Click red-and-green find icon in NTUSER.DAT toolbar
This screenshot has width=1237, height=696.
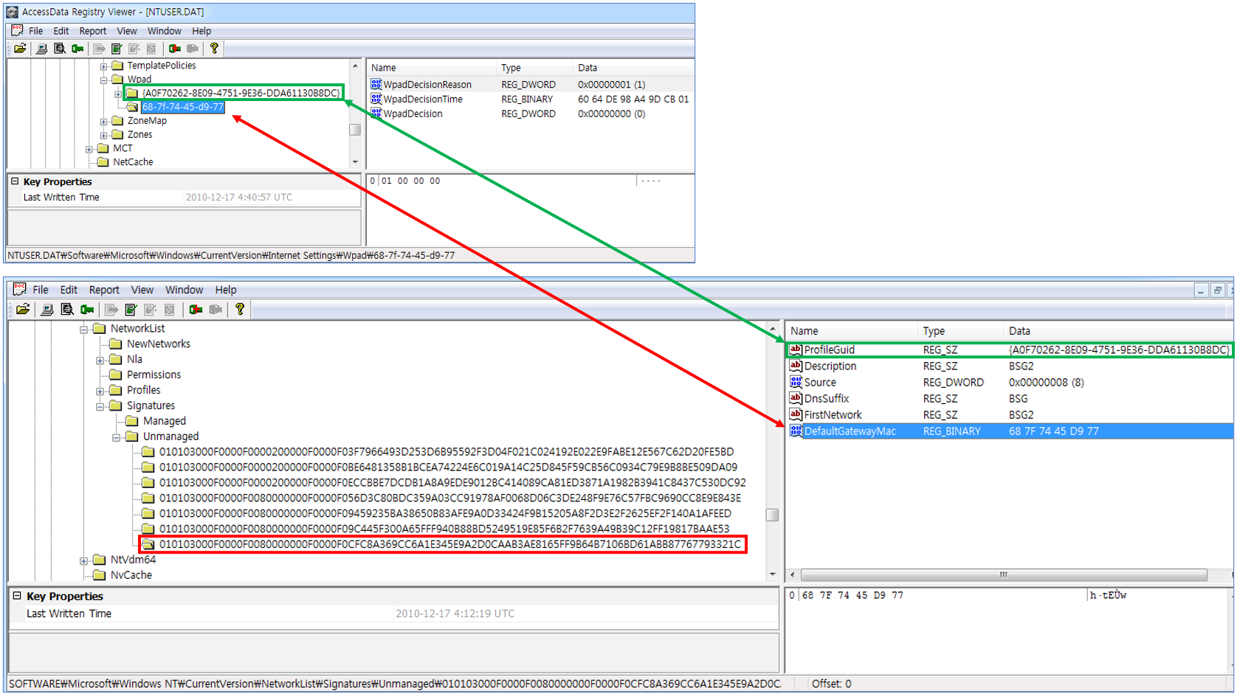175,49
